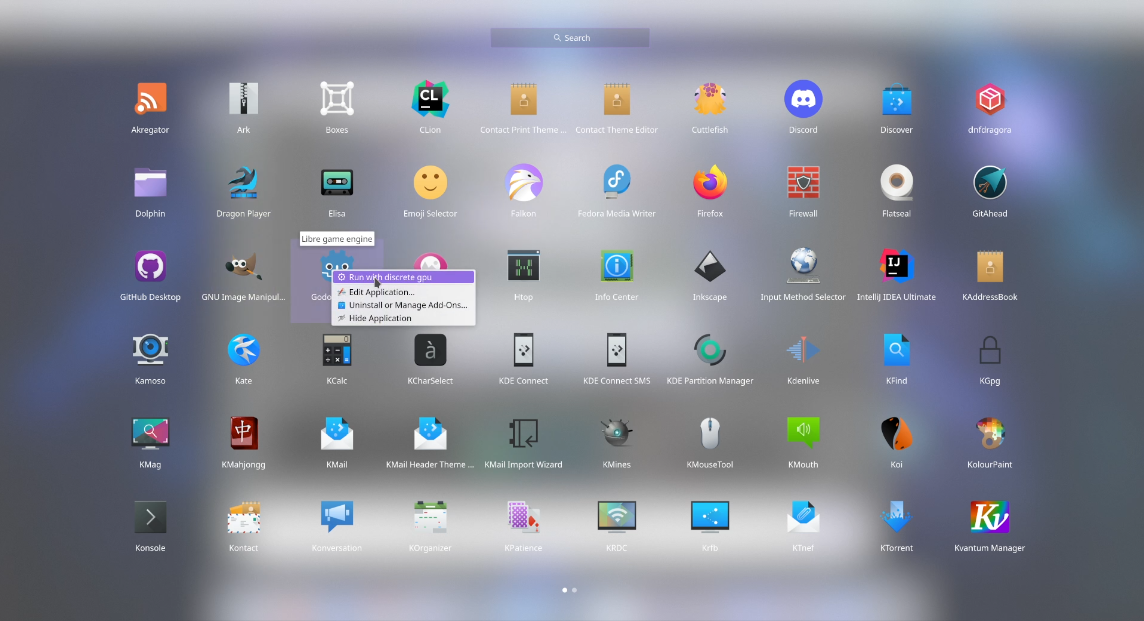The height and width of the screenshot is (621, 1144).
Task: Launch KOrganizer
Action: pyautogui.click(x=430, y=517)
